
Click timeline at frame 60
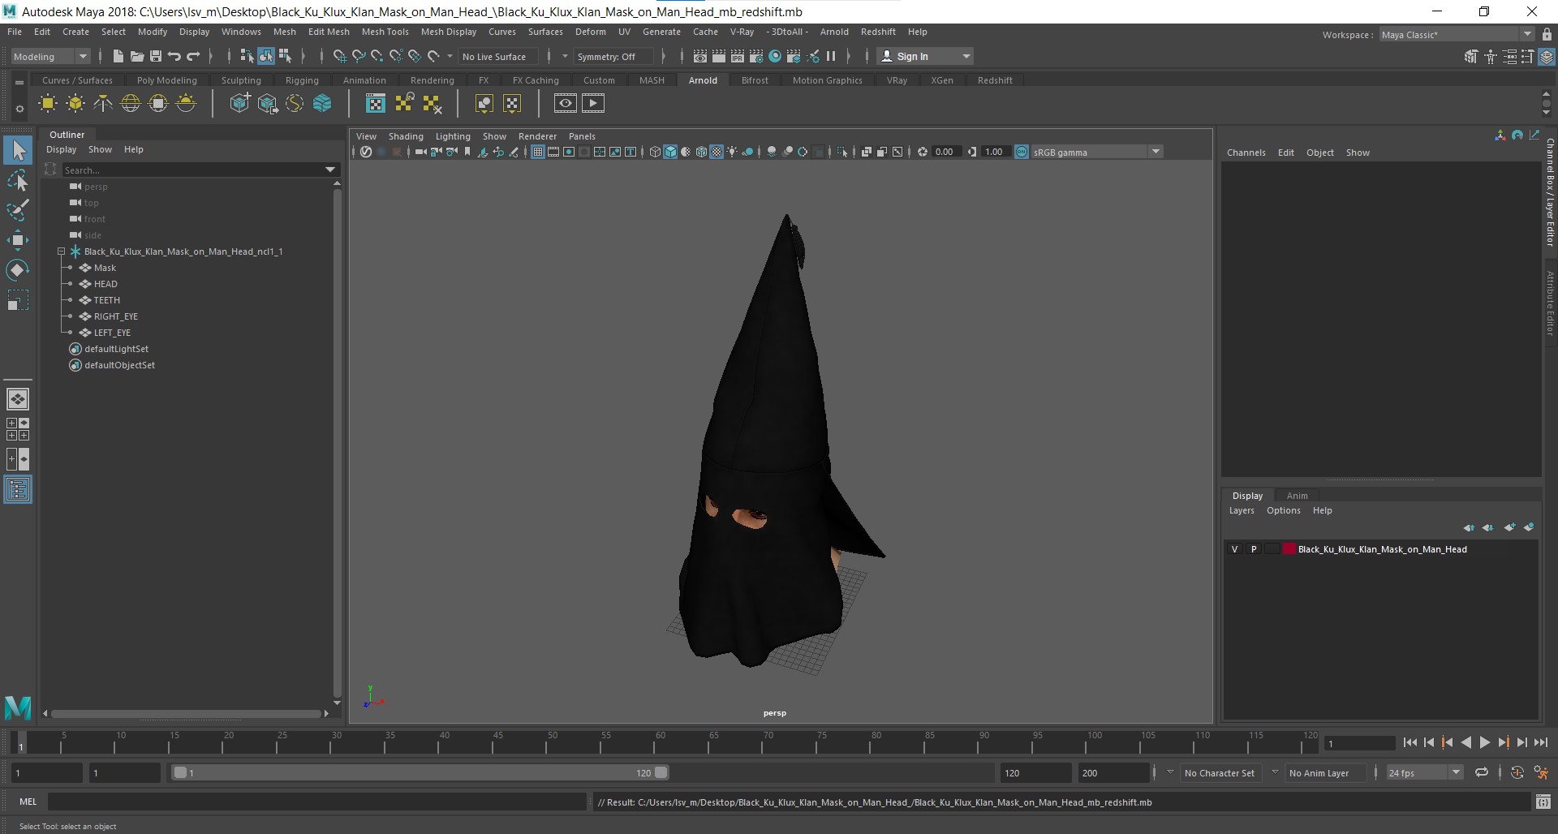click(x=661, y=742)
